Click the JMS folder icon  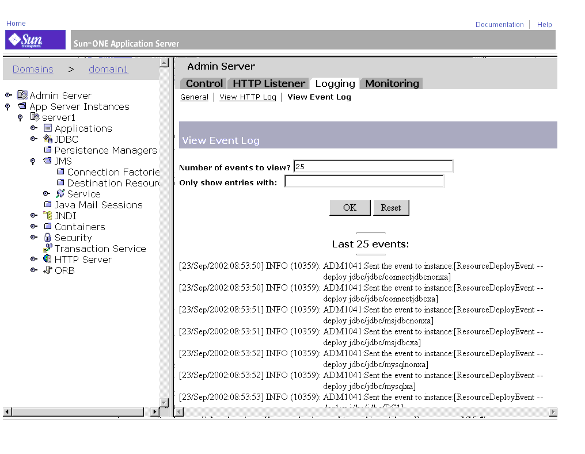tap(47, 161)
